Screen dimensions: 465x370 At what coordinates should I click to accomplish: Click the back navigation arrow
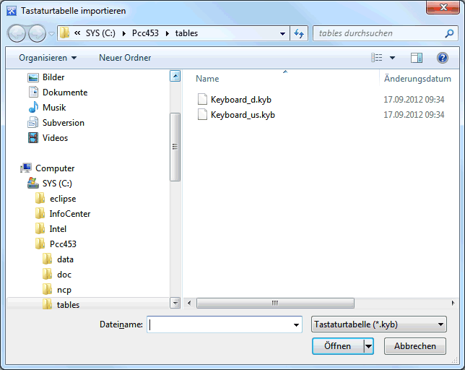18,33
